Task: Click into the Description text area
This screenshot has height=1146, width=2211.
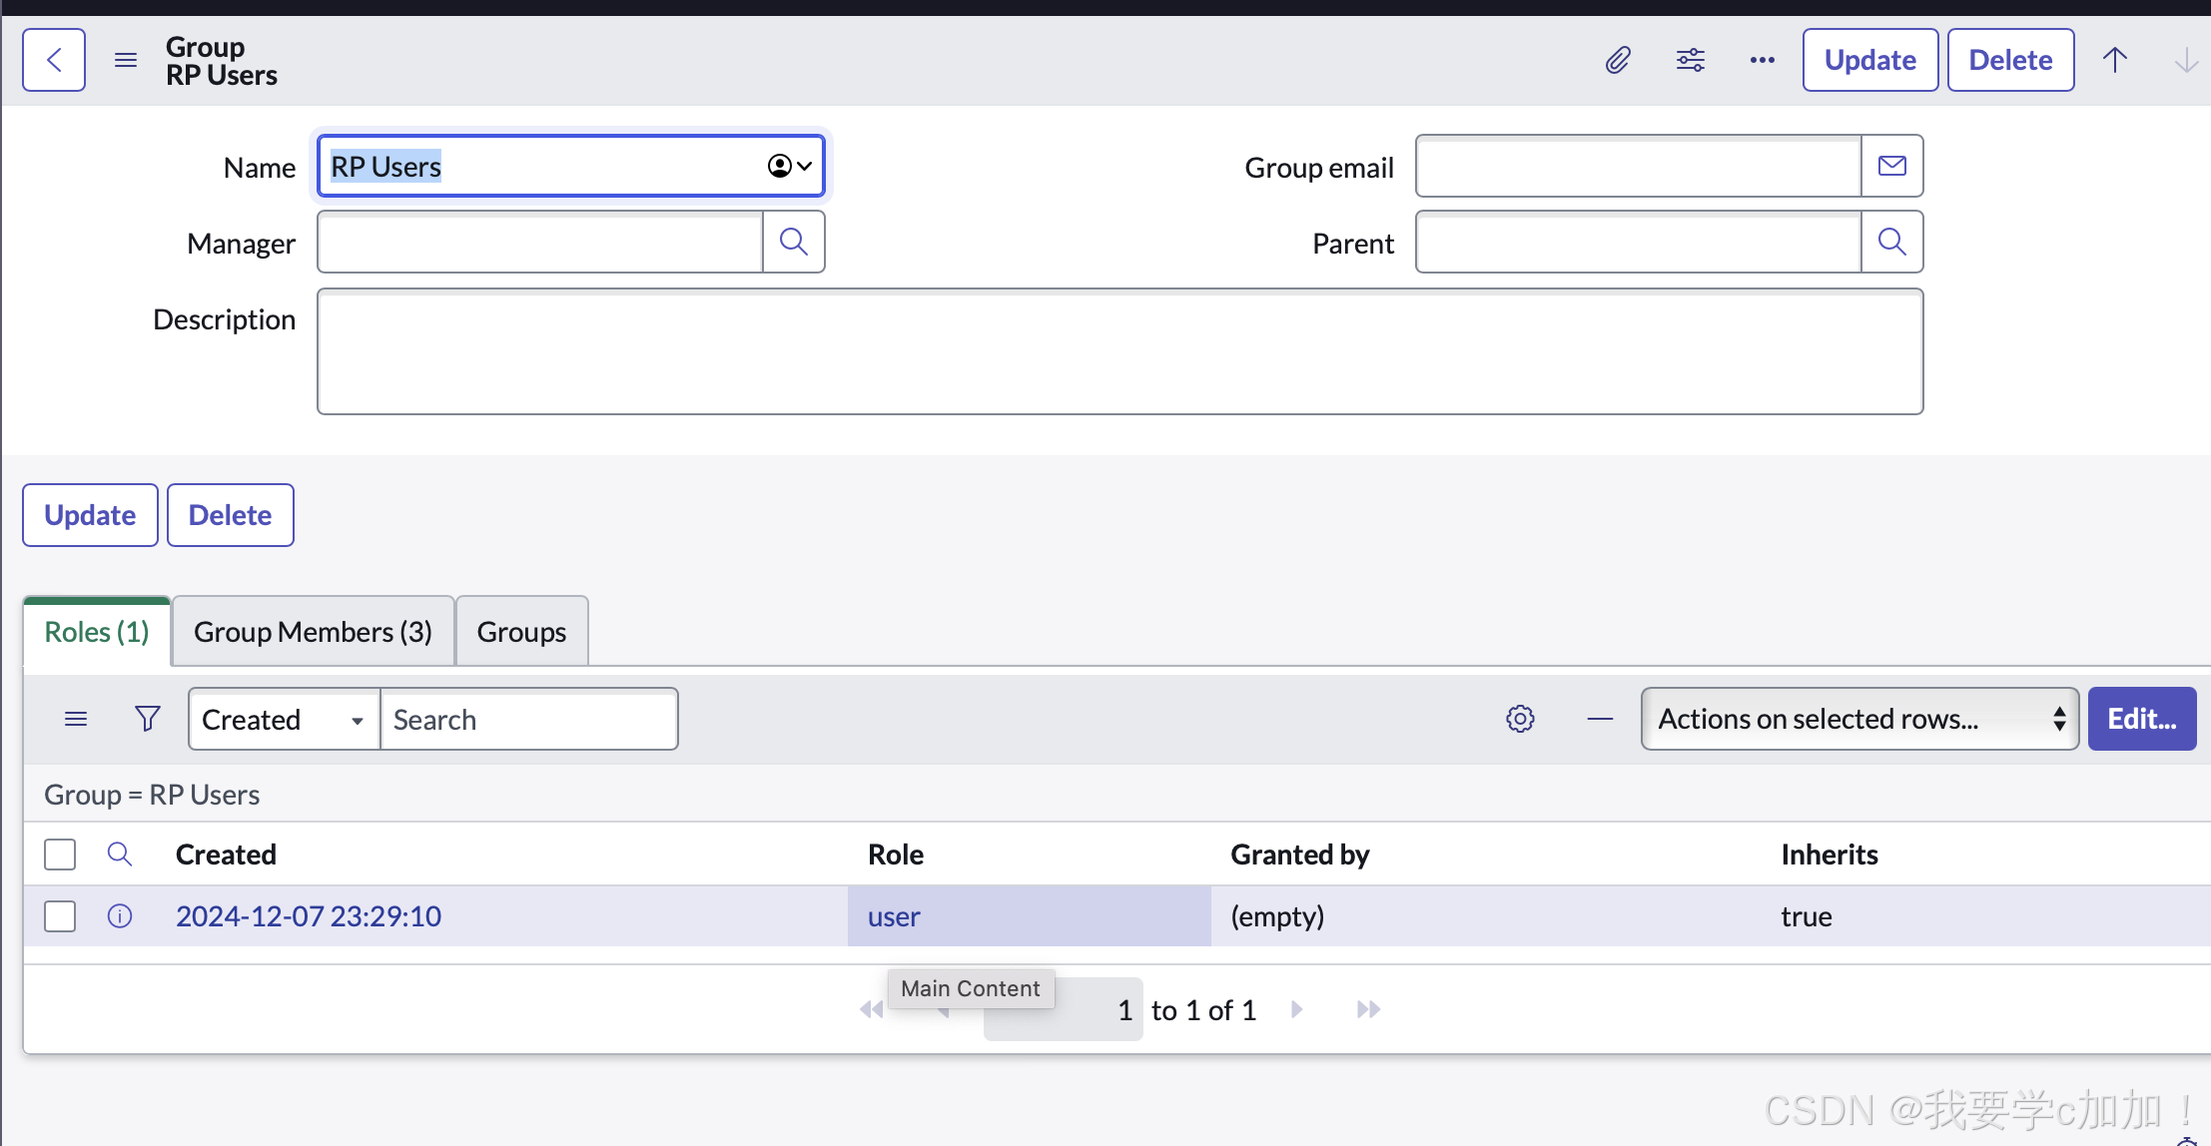Action: coord(1118,351)
